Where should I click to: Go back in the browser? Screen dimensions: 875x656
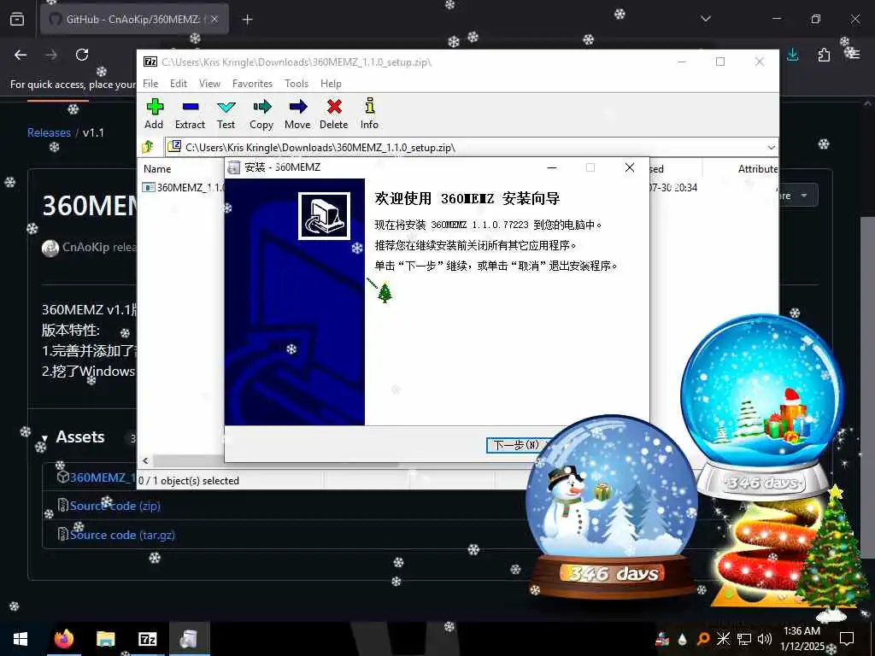pyautogui.click(x=21, y=55)
